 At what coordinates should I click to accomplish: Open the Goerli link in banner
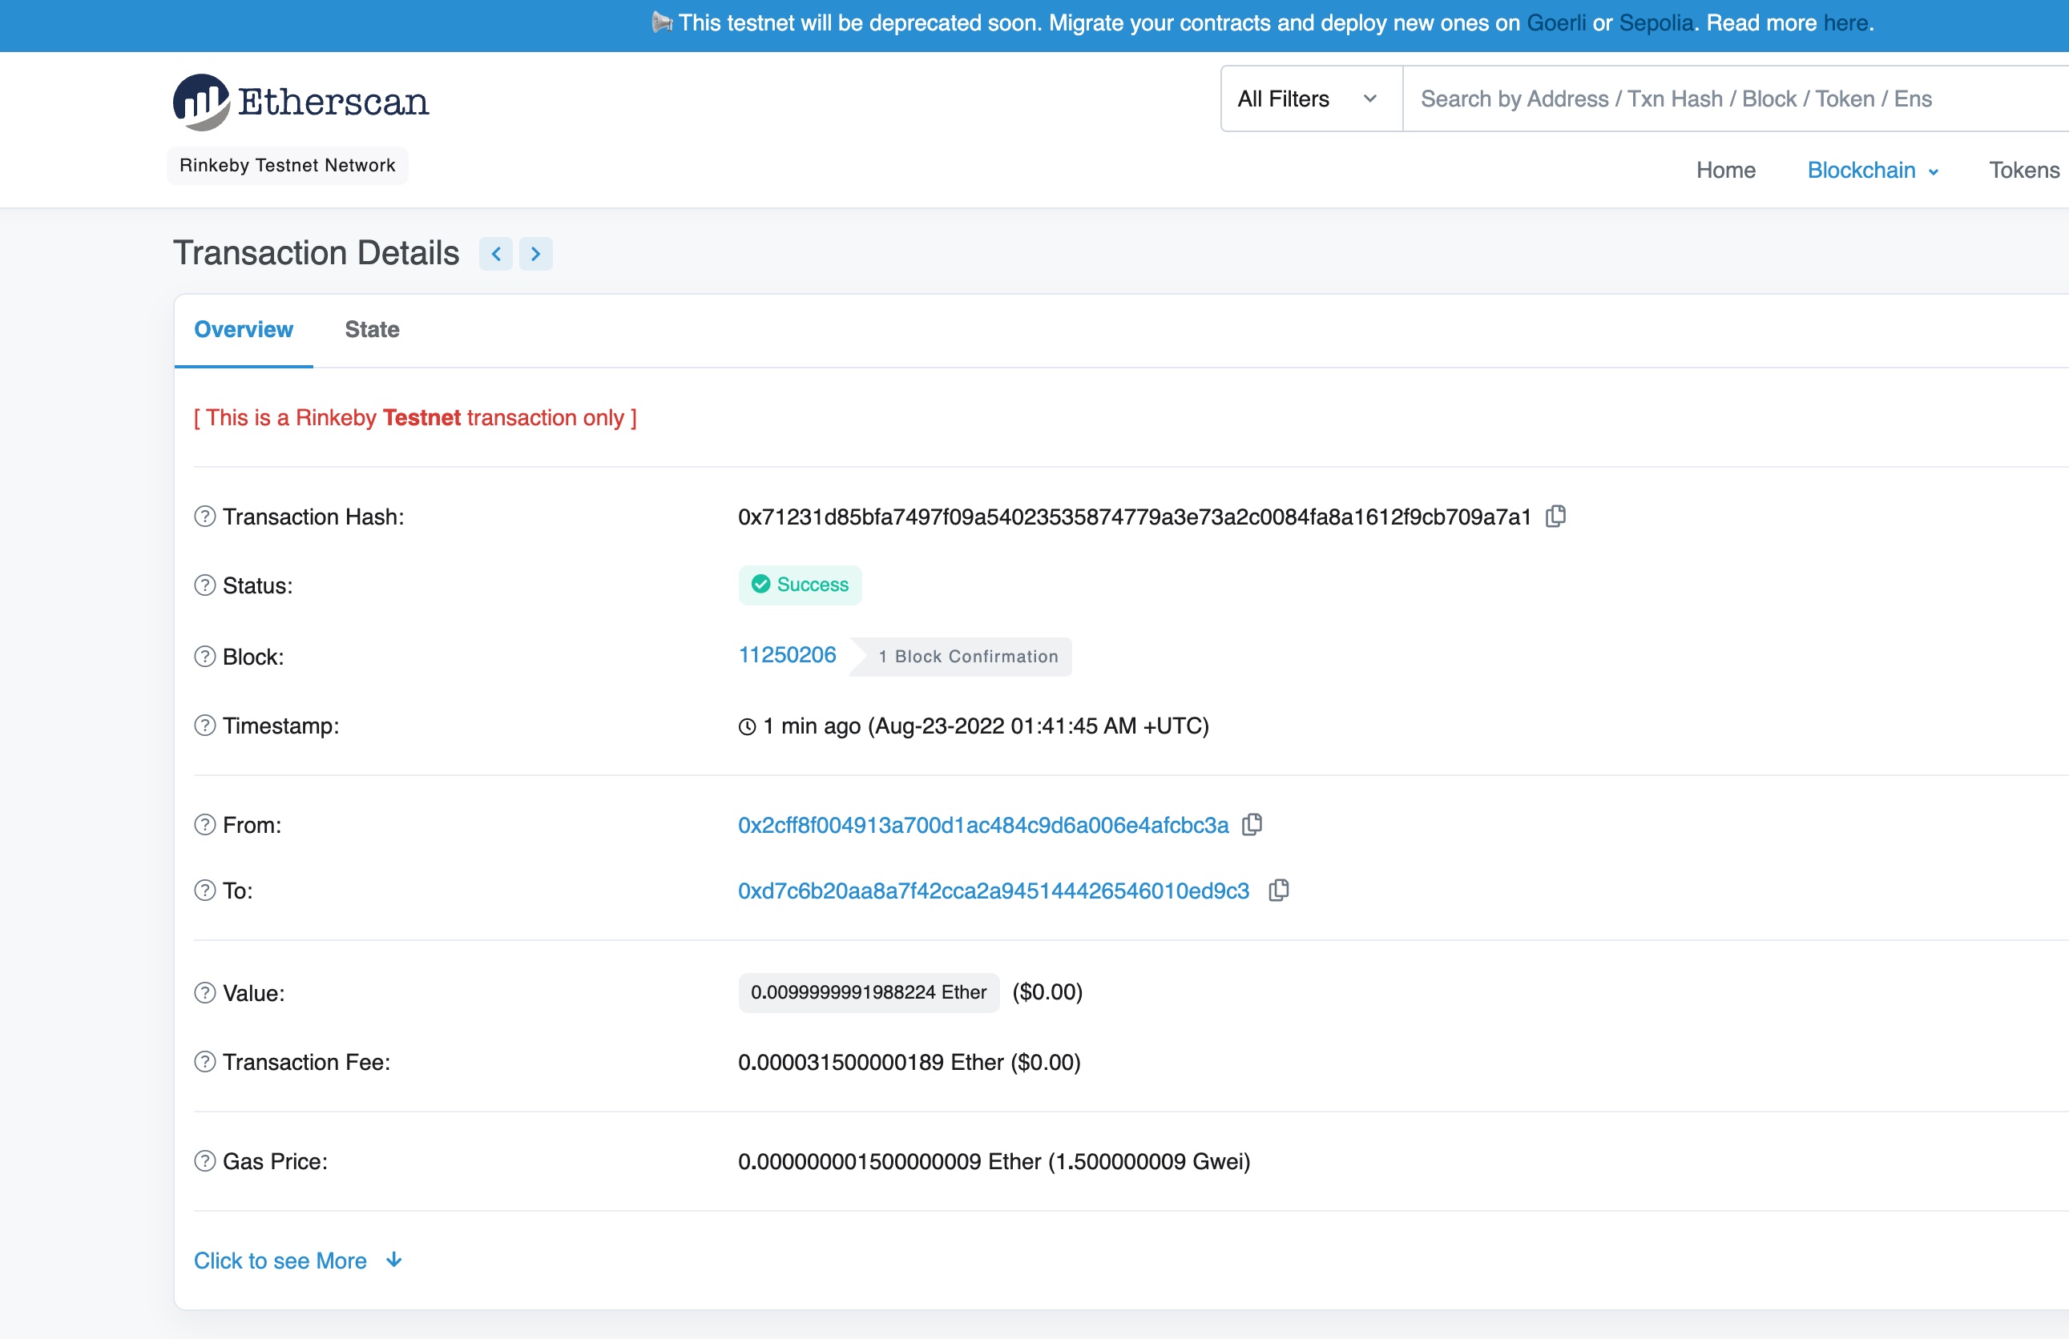click(x=1555, y=23)
